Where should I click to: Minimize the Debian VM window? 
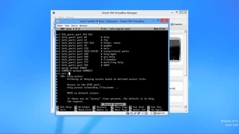pyautogui.click(x=153, y=21)
